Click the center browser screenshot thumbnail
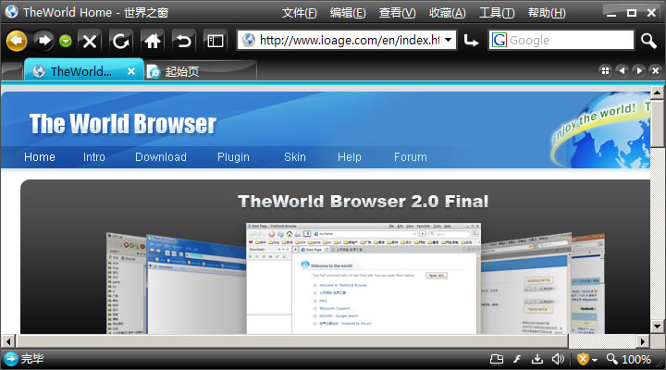Image resolution: width=666 pixels, height=370 pixels. 364,278
